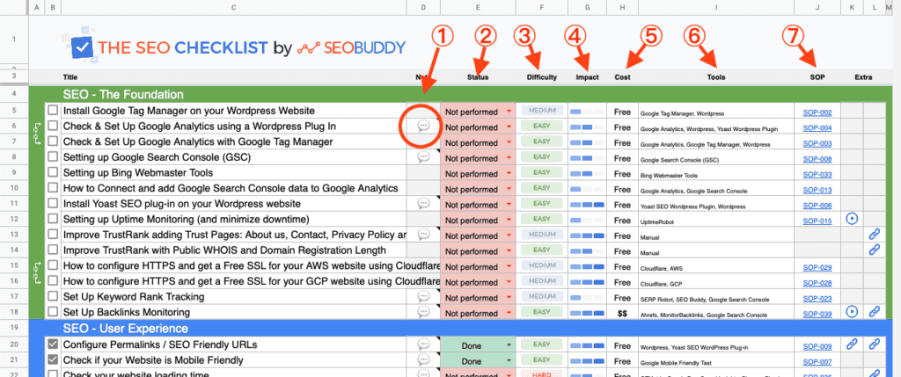Click chain link icon on Public WHOIS row
The width and height of the screenshot is (901, 377).
click(874, 250)
